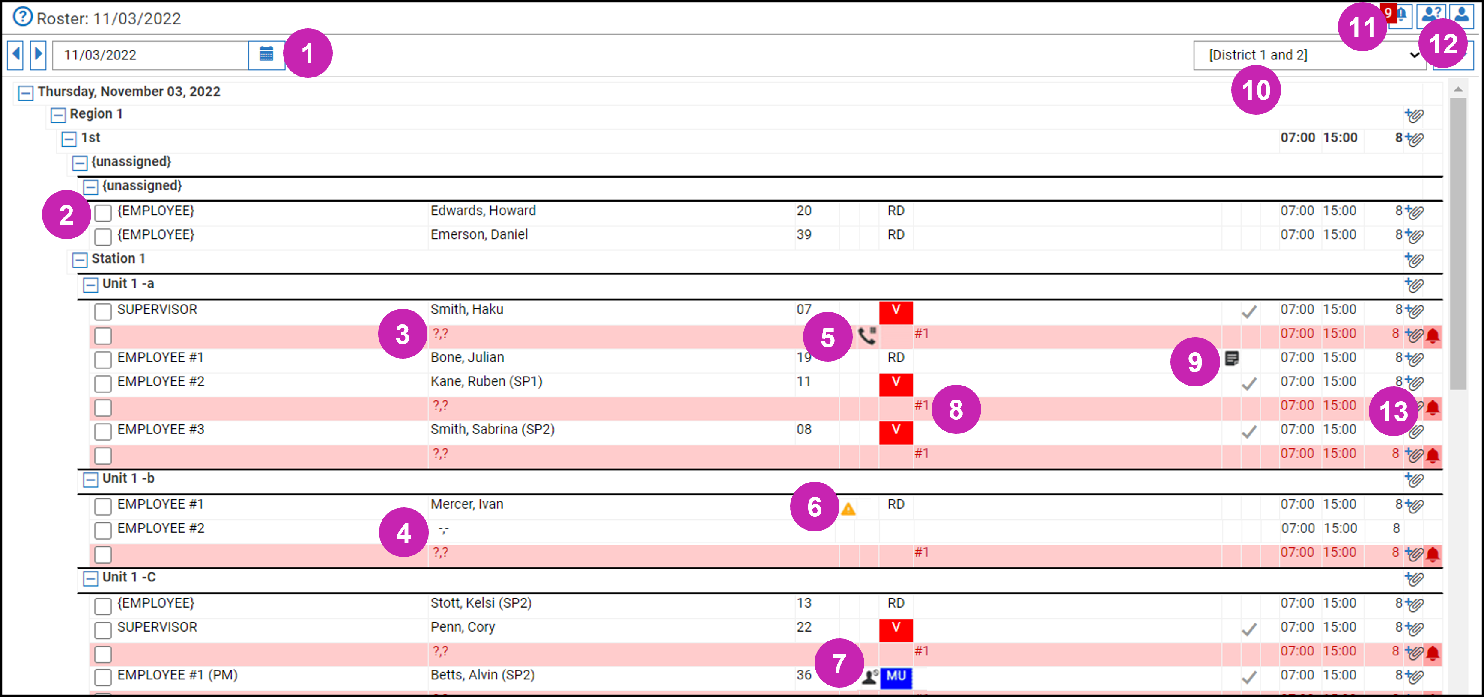Click the name 'Bone, Julian'

[467, 357]
